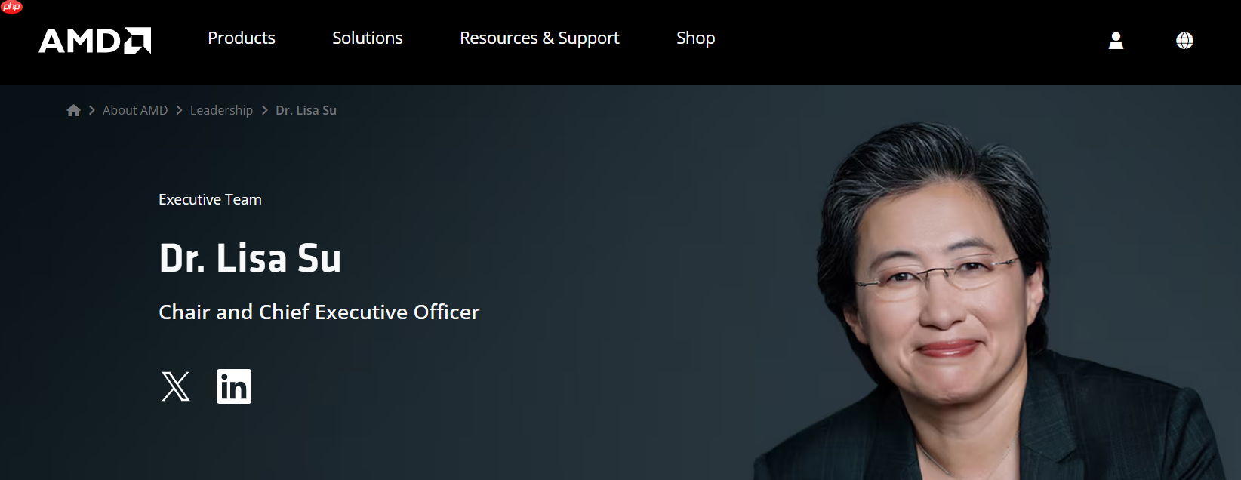Open the user account icon
Image resolution: width=1241 pixels, height=480 pixels.
point(1116,41)
